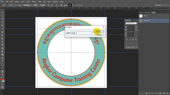This screenshot has height=95, width=170.
Task: Toggle the Align Edges checkbox
Action: coord(75,5)
